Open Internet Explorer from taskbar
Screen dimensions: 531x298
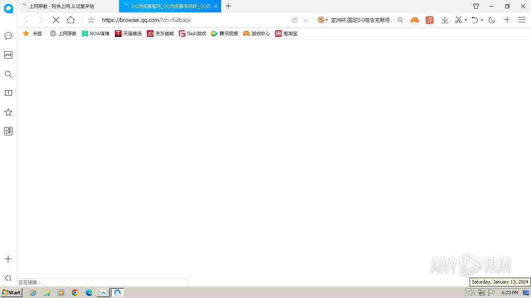33,293
